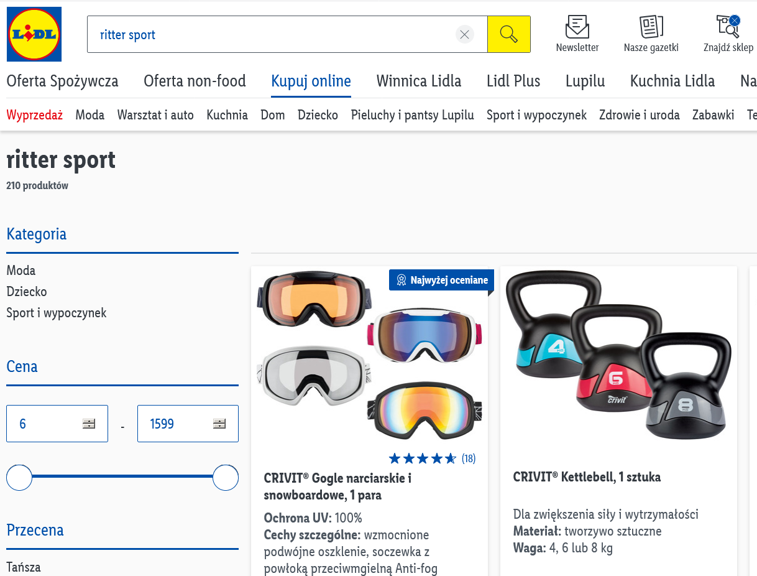Click the star rating of ski goggles
The height and width of the screenshot is (576, 757).
pos(423,458)
